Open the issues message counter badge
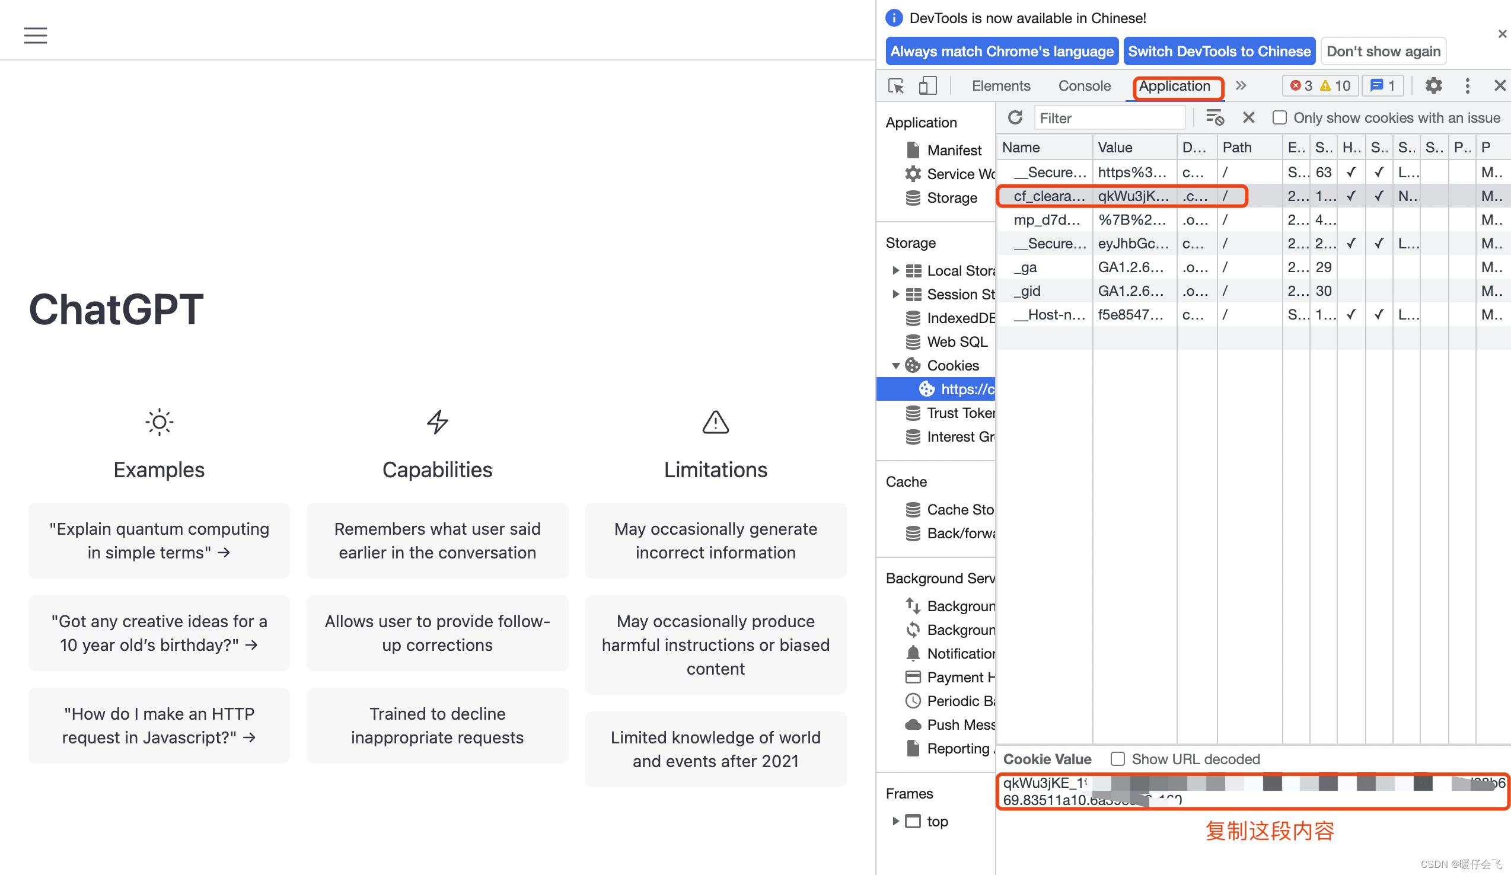This screenshot has height=875, width=1511. coord(1383,86)
